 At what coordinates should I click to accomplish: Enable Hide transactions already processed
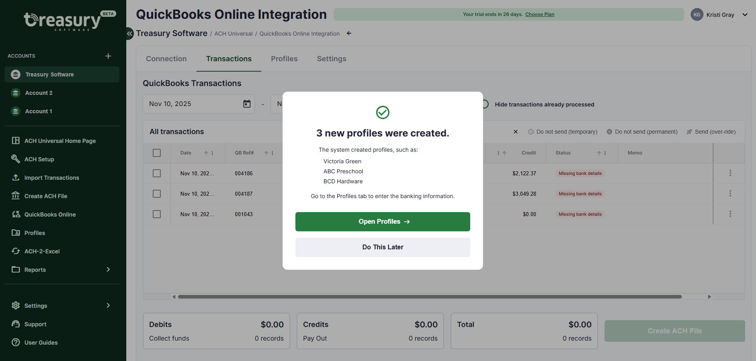[485, 104]
